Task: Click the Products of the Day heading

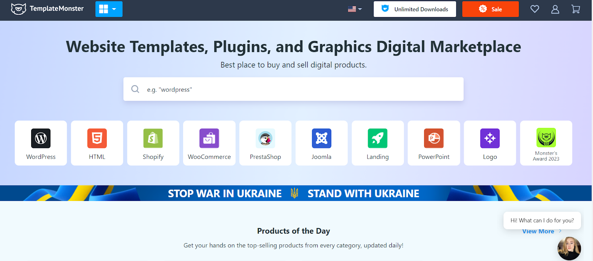Action: (294, 231)
